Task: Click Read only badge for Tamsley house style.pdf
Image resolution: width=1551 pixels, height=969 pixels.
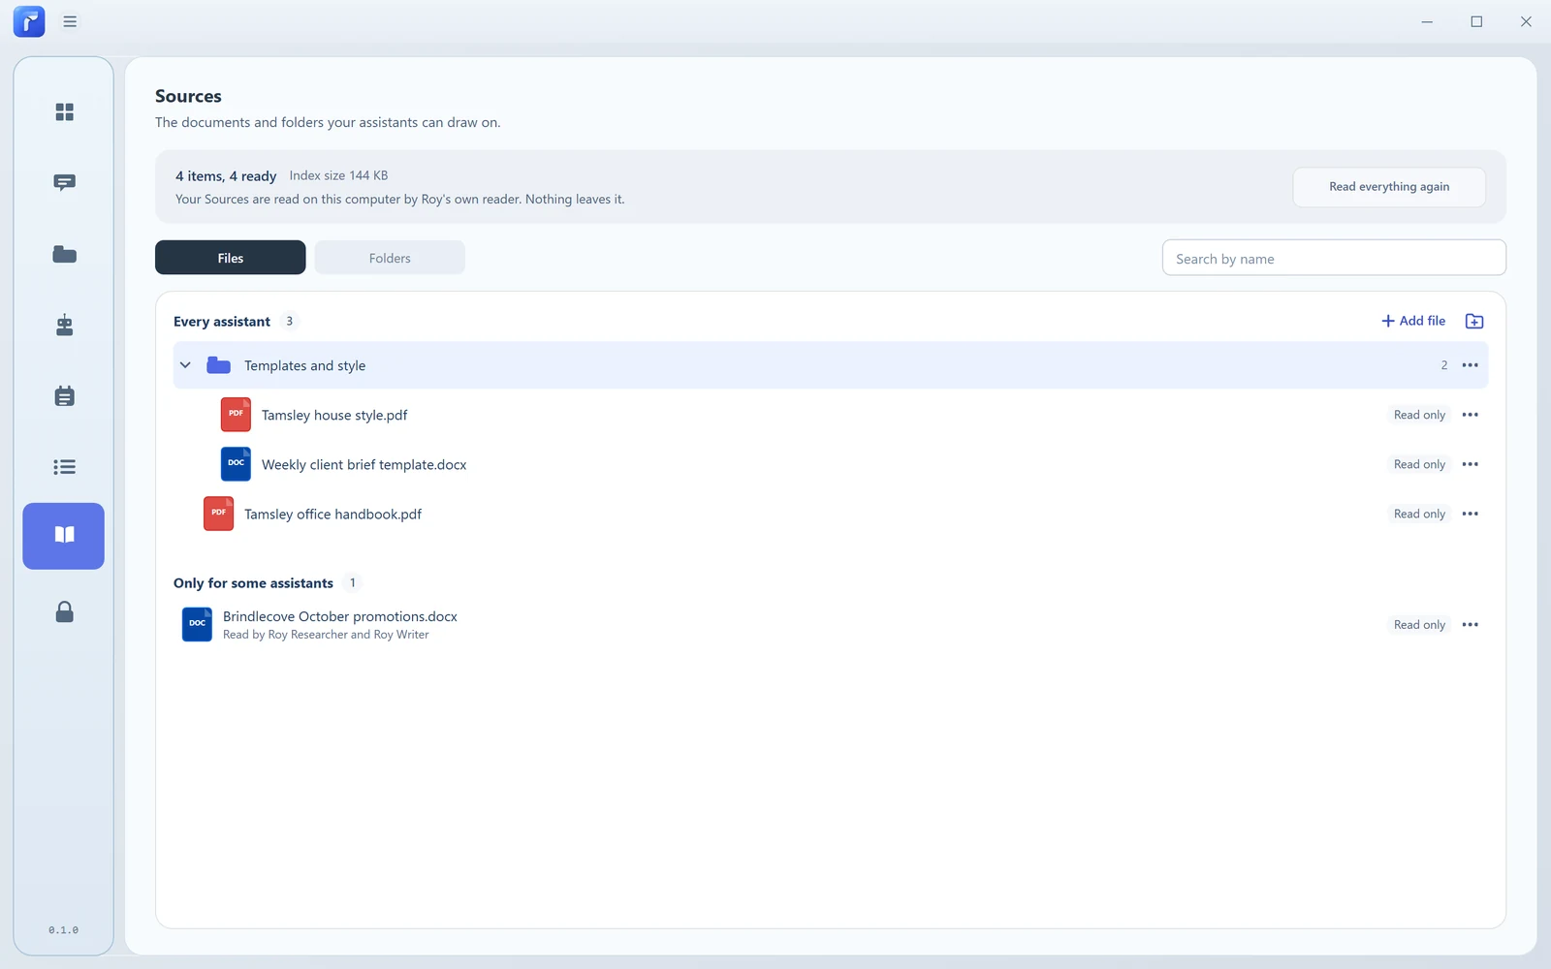Action: [x=1419, y=415]
